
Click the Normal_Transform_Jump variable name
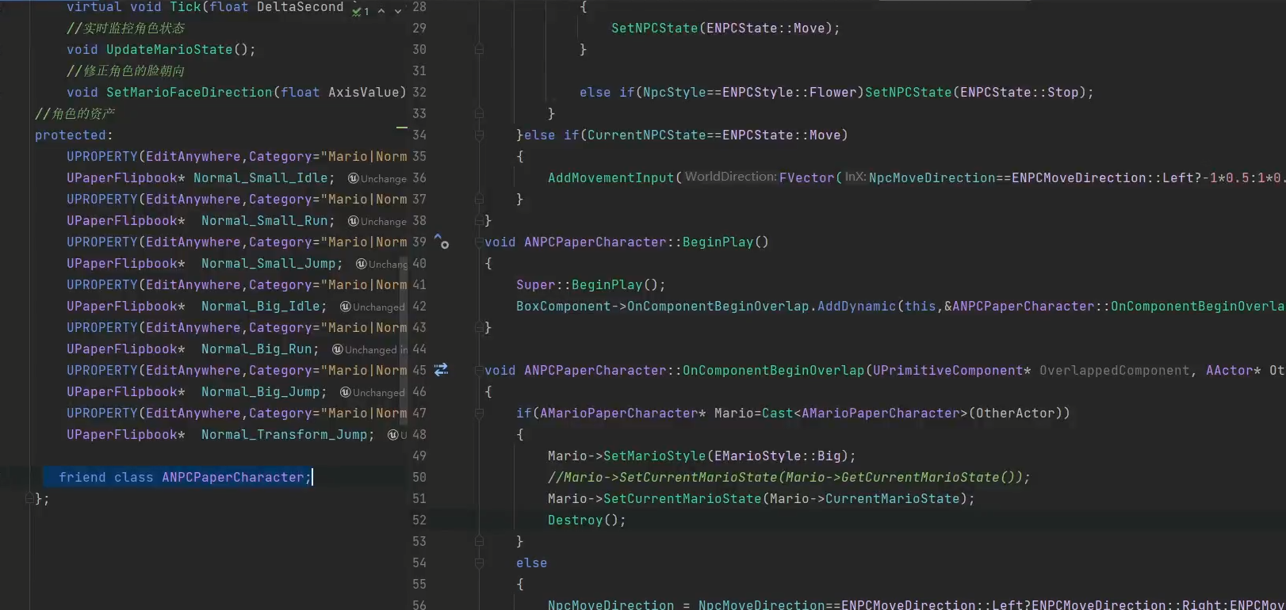point(284,434)
